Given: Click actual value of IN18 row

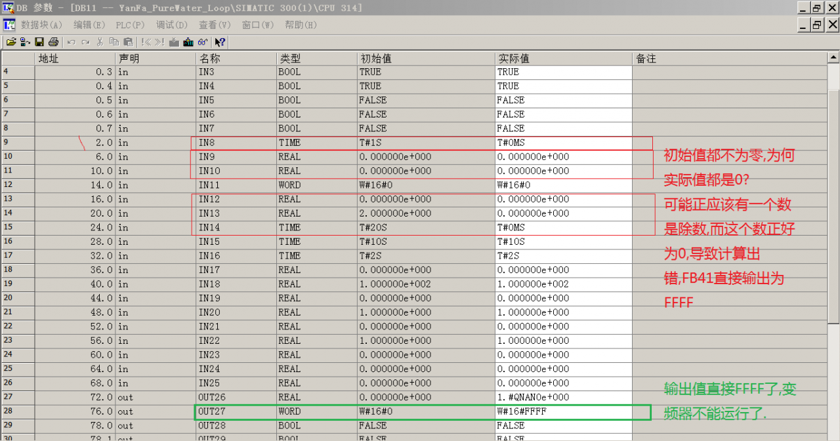Looking at the screenshot, I should tap(564, 284).
